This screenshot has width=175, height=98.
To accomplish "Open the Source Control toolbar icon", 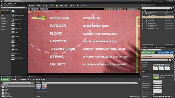I will [x=32, y=5].
